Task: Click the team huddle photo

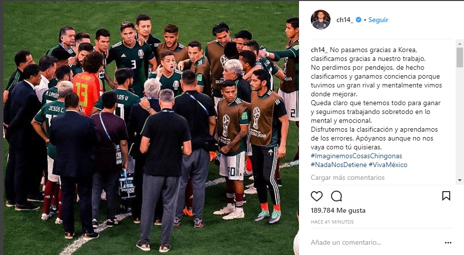Action: [151, 128]
